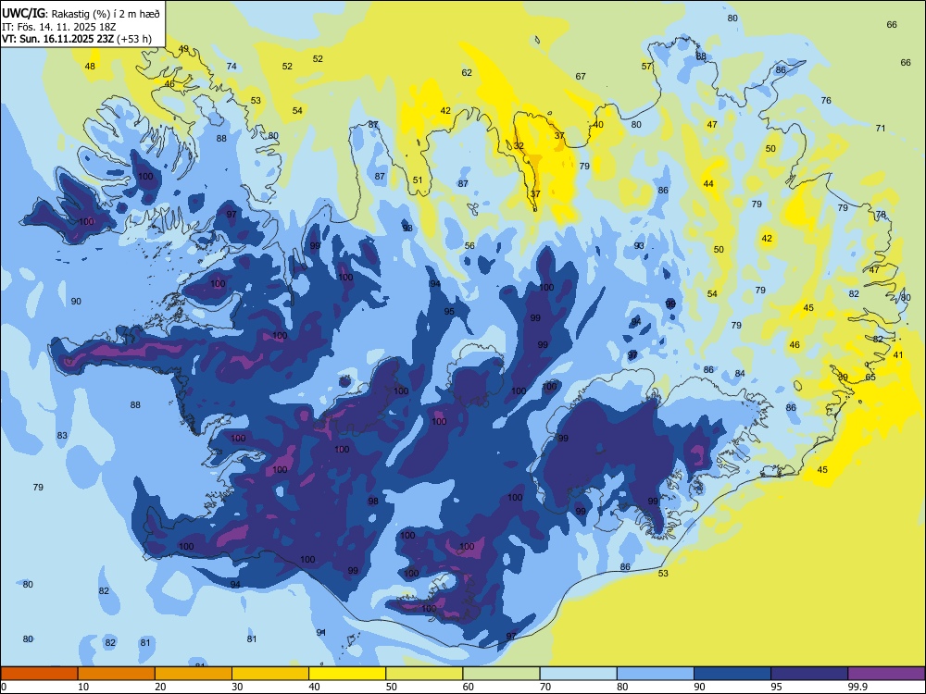Click the humidity value '41' on the map
The image size is (926, 694).
point(898,354)
